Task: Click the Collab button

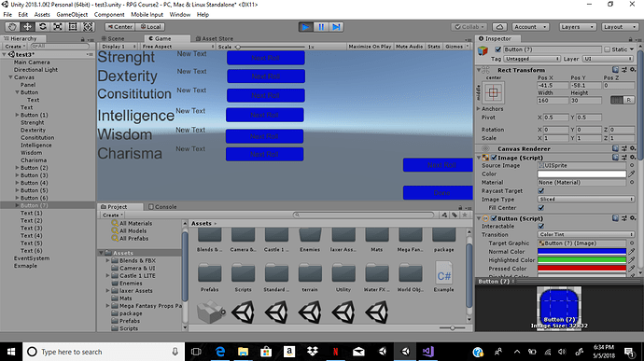Action: tap(469, 27)
